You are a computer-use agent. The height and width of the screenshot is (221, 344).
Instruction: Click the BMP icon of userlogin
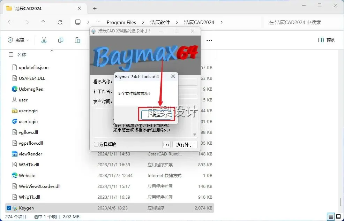pyautogui.click(x=15, y=111)
